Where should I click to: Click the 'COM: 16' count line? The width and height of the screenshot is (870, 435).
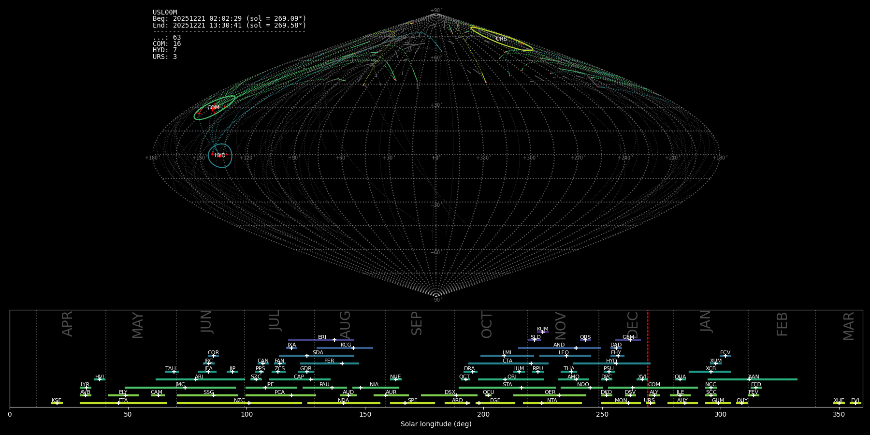pyautogui.click(x=167, y=44)
